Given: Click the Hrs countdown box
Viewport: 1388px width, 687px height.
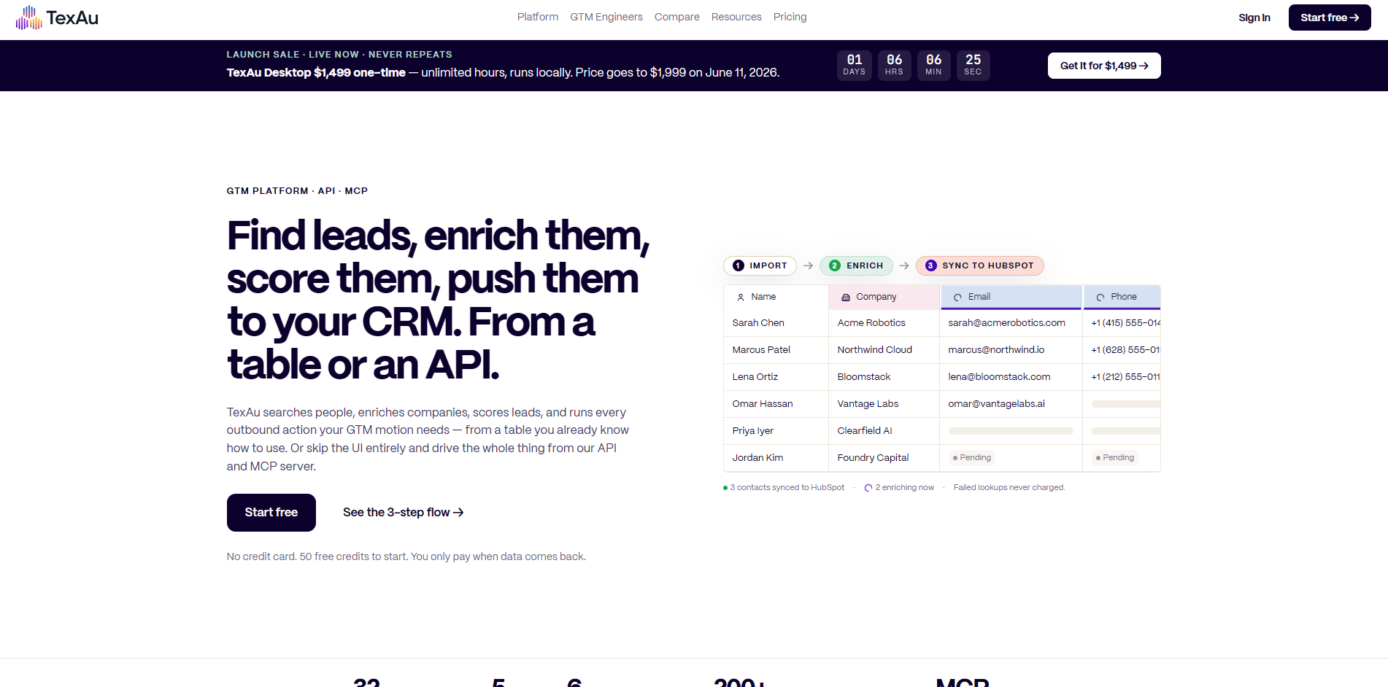Looking at the screenshot, I should click(894, 65).
